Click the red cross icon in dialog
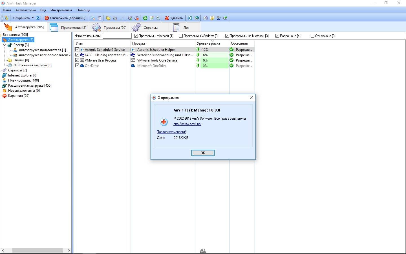This screenshot has height=254, width=406. tap(164, 122)
